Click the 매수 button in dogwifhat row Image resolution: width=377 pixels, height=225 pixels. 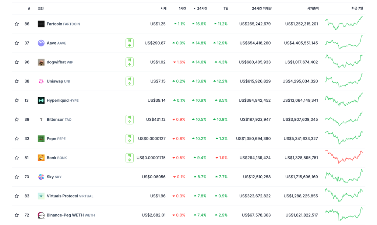130,62
